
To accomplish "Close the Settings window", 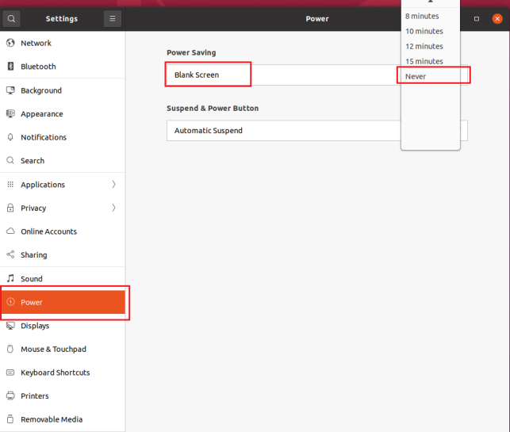I will click(x=497, y=19).
